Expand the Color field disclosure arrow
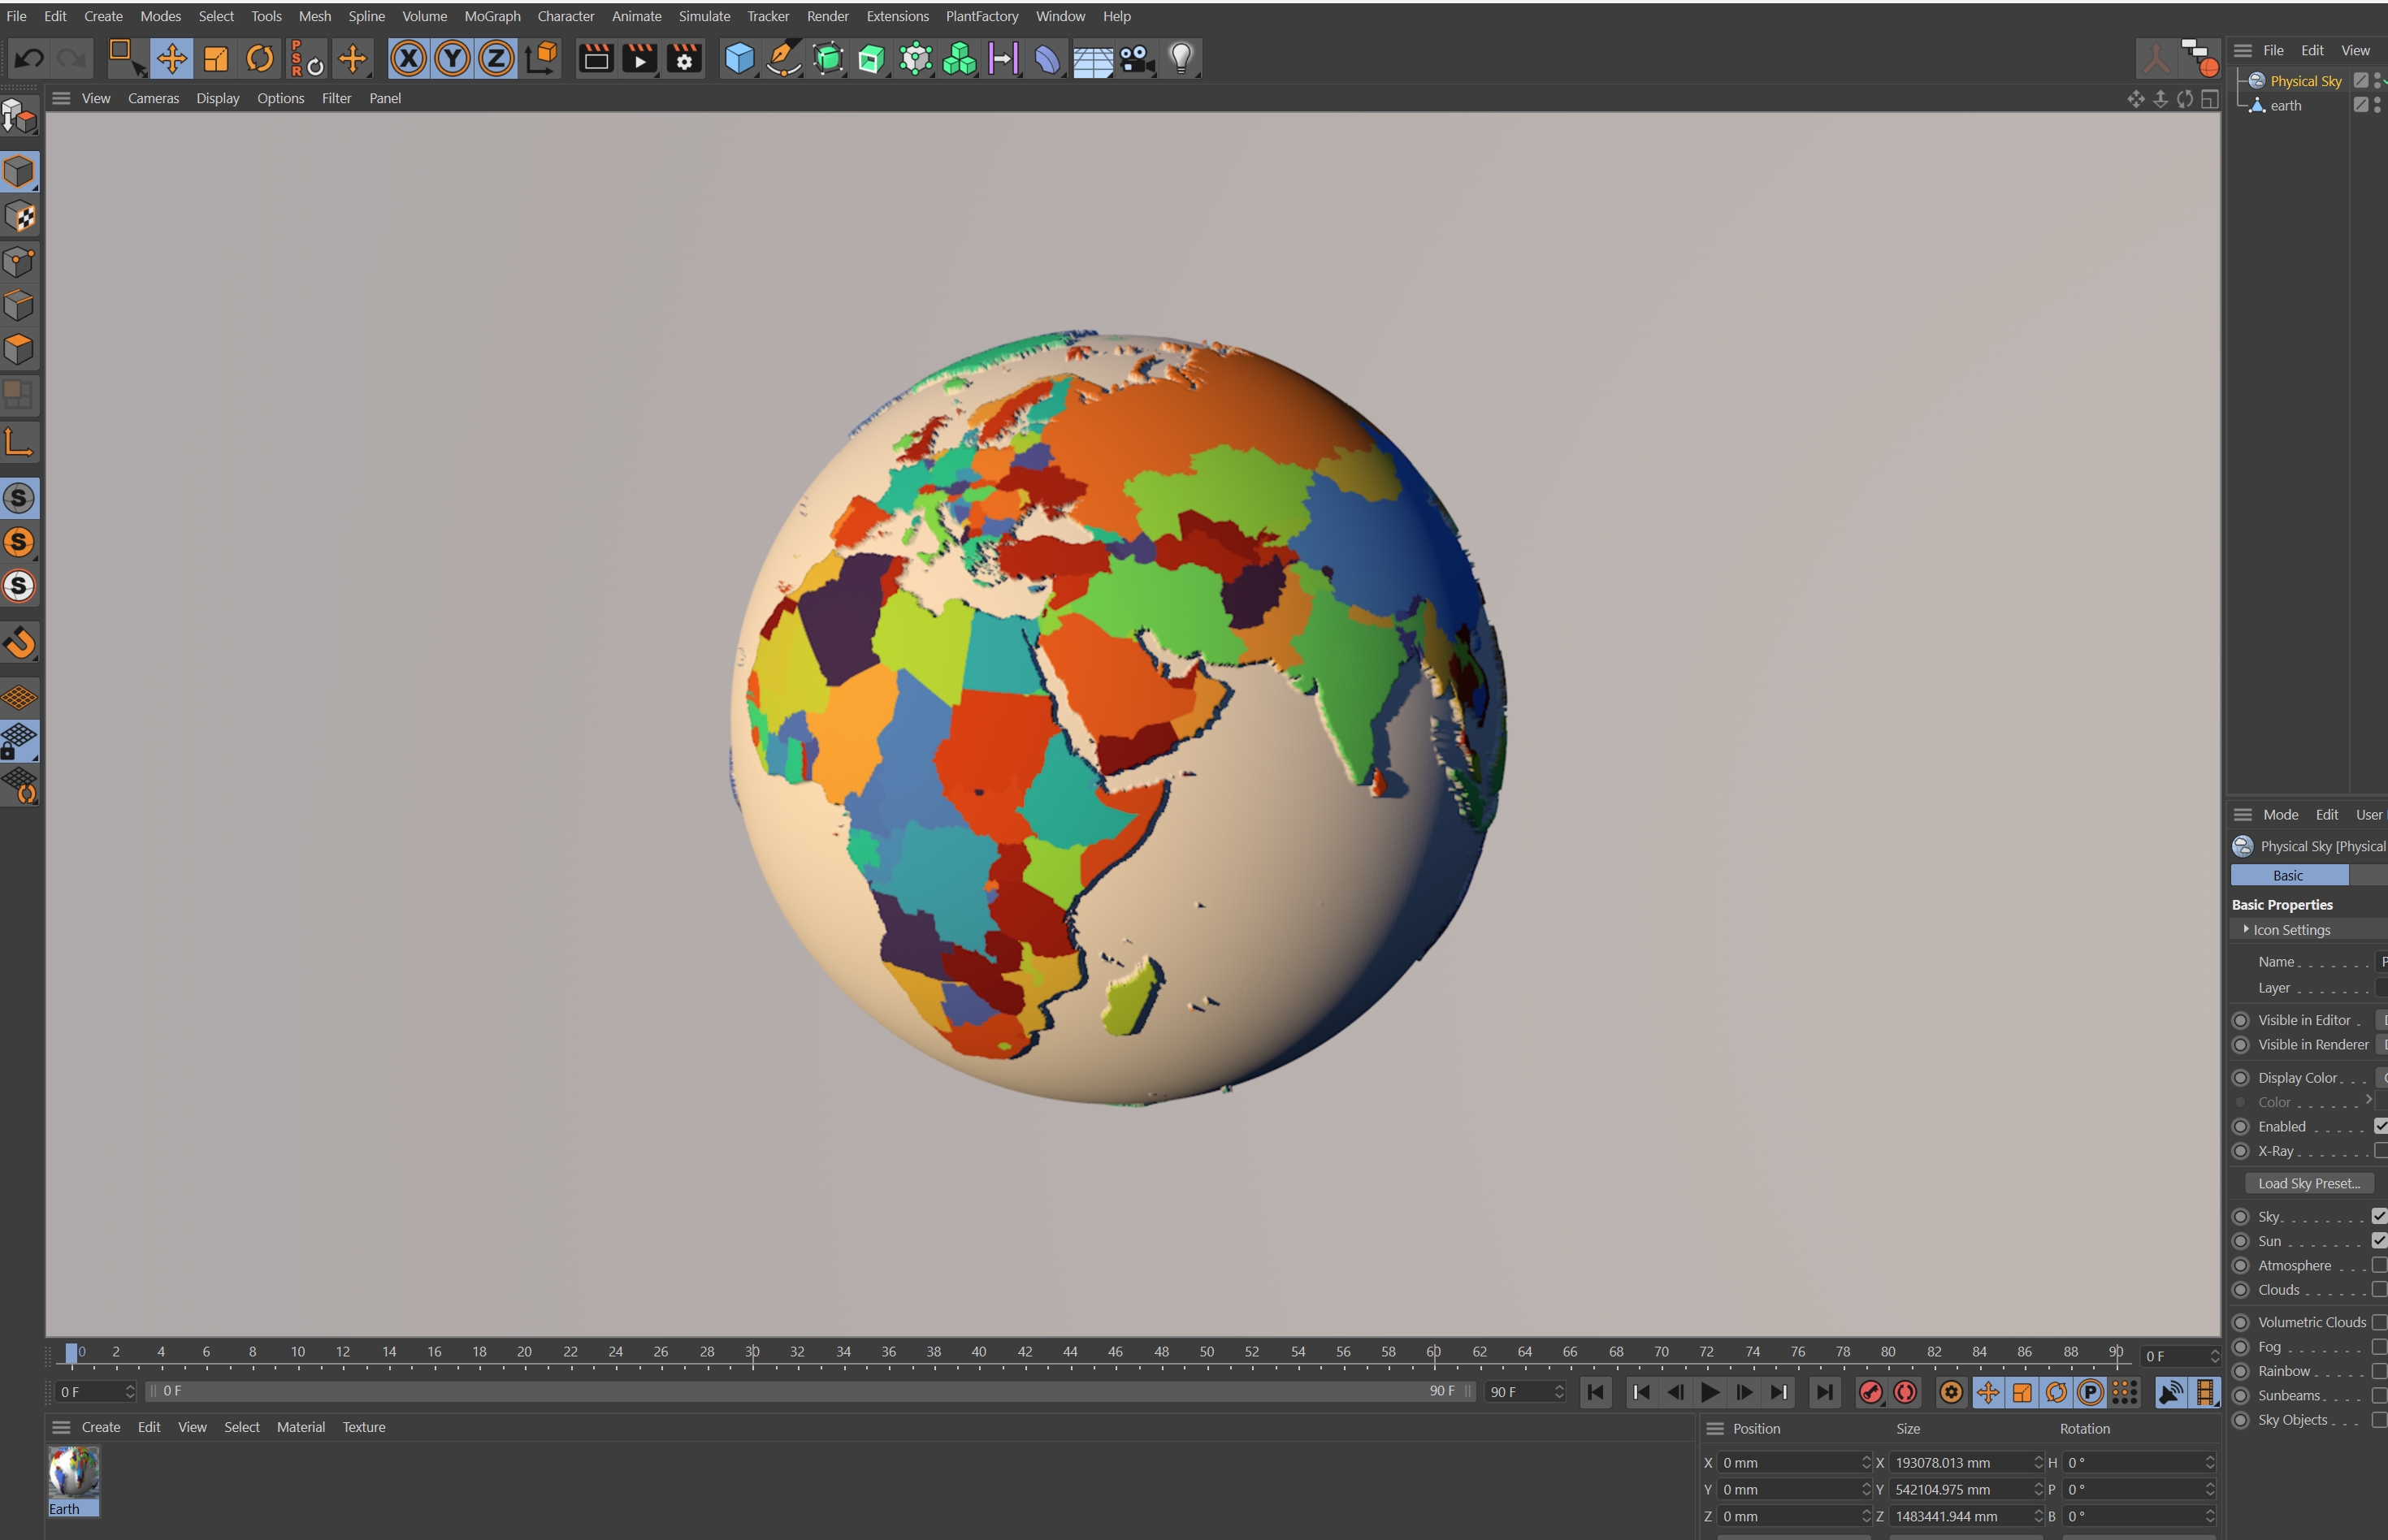Viewport: 2388px width, 1540px height. coord(2368,1100)
